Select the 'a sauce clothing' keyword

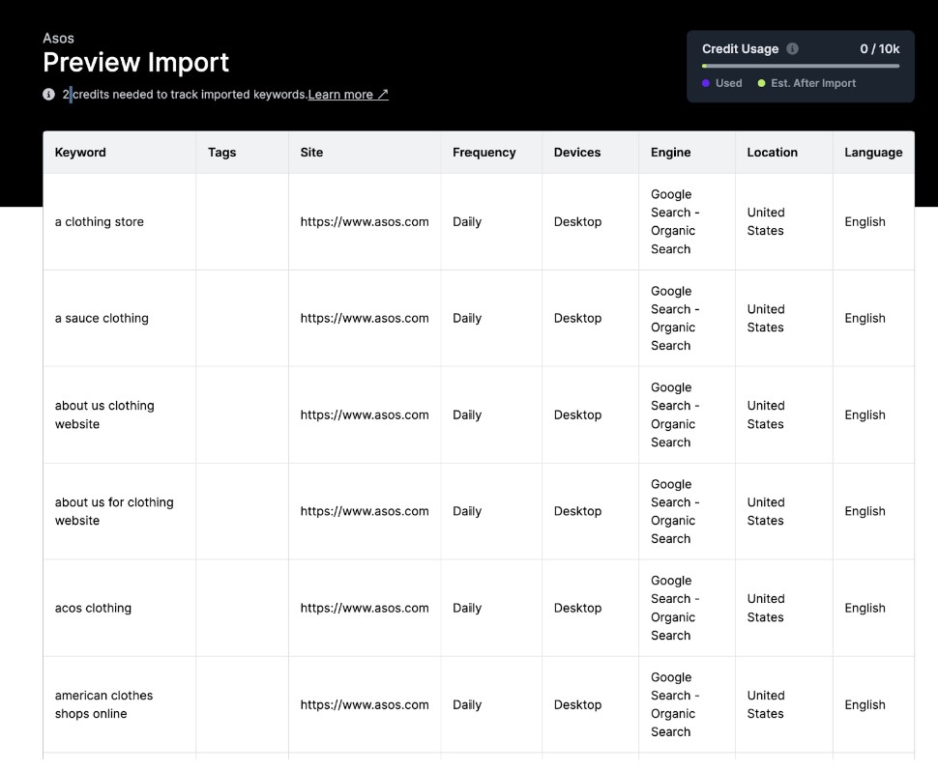tap(102, 318)
